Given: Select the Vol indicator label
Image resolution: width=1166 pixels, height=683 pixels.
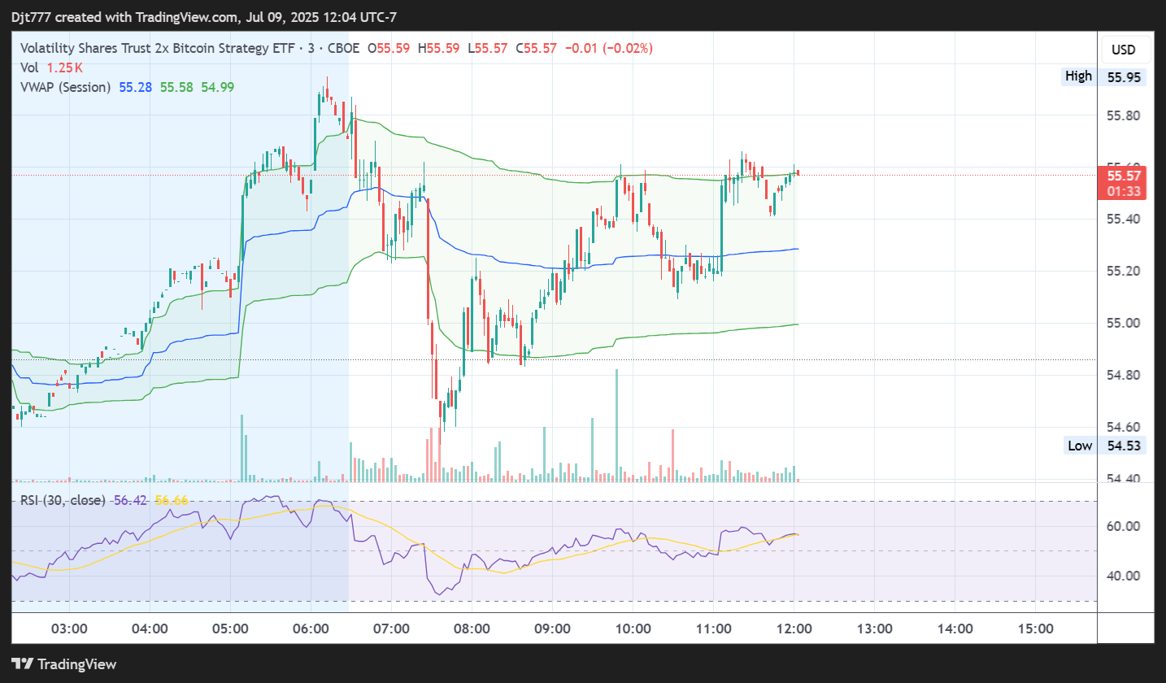Looking at the screenshot, I should (29, 67).
